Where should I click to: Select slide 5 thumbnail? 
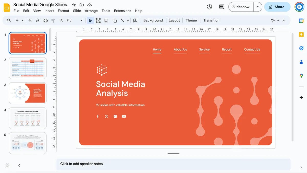[x=28, y=143]
